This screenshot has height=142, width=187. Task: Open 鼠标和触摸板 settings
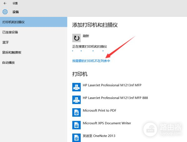12,52
